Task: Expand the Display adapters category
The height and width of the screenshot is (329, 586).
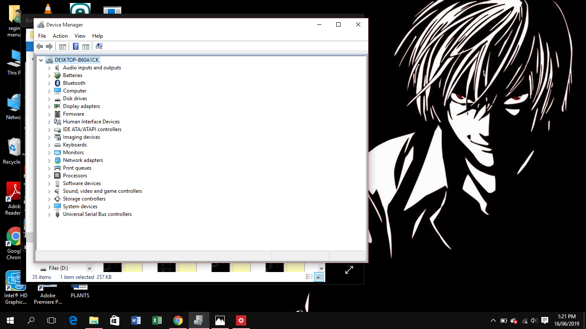Action: 49,106
